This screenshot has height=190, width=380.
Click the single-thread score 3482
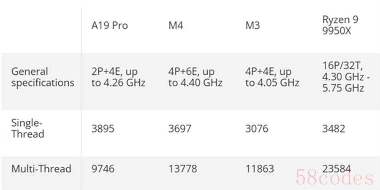(x=333, y=128)
